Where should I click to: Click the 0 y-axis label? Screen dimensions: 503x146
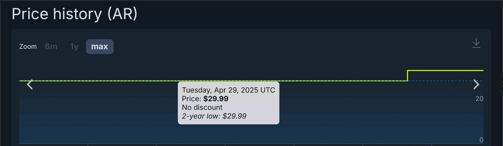(x=481, y=140)
